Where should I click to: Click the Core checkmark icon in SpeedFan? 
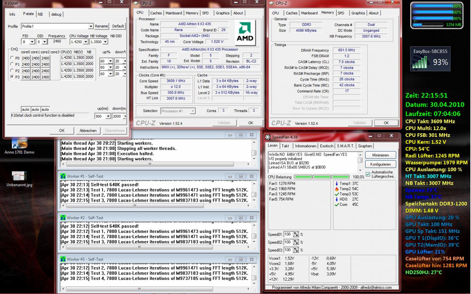(x=337, y=204)
